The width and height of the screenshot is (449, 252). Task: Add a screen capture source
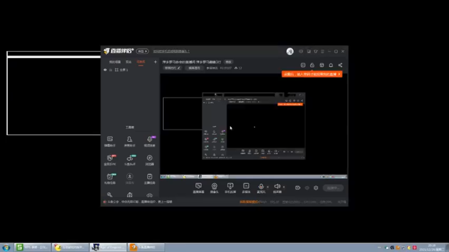tap(199, 188)
